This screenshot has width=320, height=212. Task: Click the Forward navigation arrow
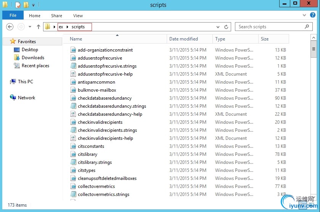(21, 27)
